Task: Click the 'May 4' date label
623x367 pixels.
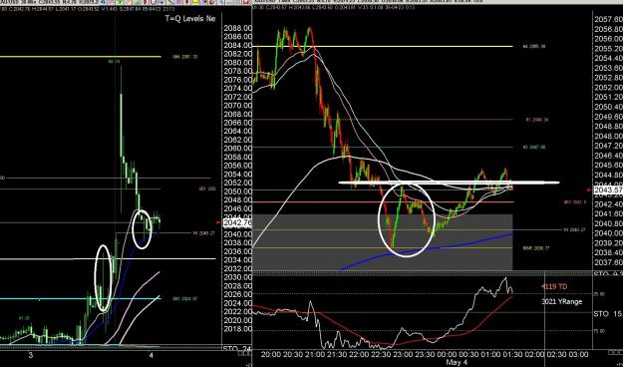Action: (457, 362)
